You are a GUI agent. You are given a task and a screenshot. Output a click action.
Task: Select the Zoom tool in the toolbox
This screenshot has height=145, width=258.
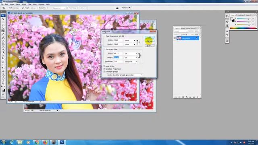3,83
